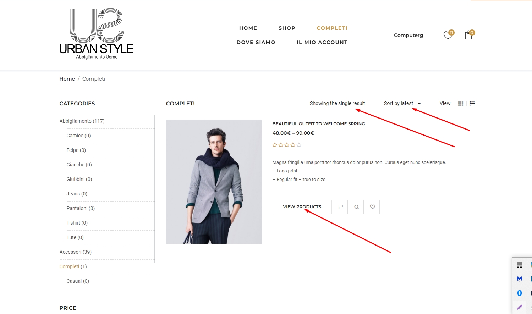Open the wishlist heart icon in header

[448, 35]
